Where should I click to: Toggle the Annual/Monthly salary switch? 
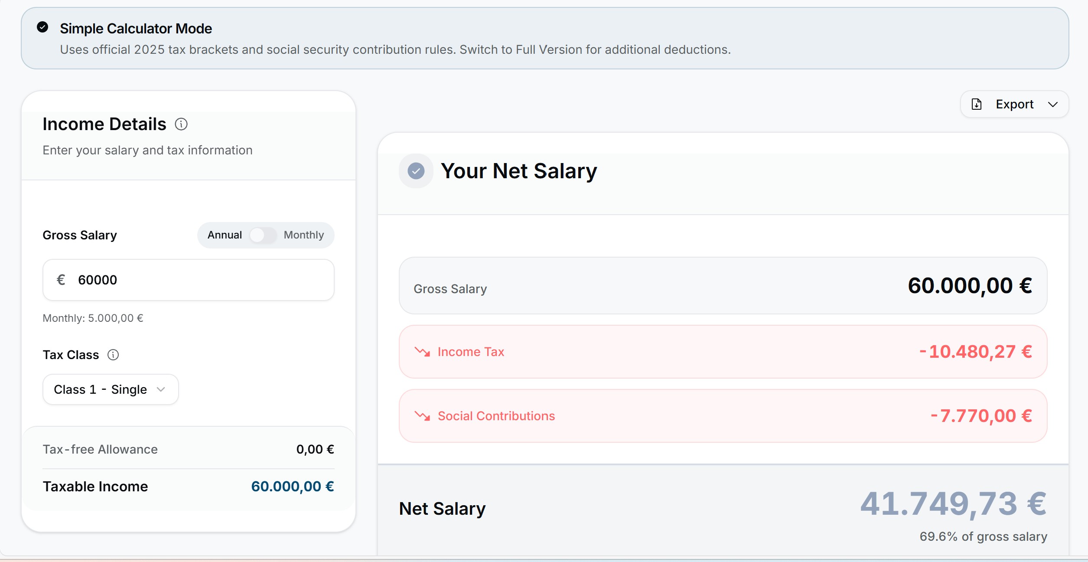click(263, 235)
